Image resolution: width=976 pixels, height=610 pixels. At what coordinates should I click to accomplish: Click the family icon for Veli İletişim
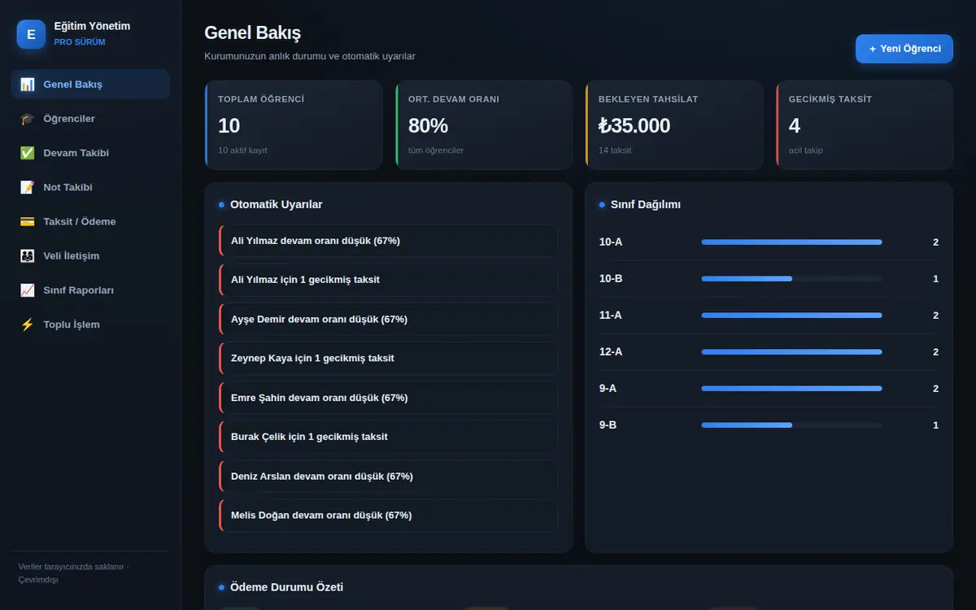tap(28, 255)
